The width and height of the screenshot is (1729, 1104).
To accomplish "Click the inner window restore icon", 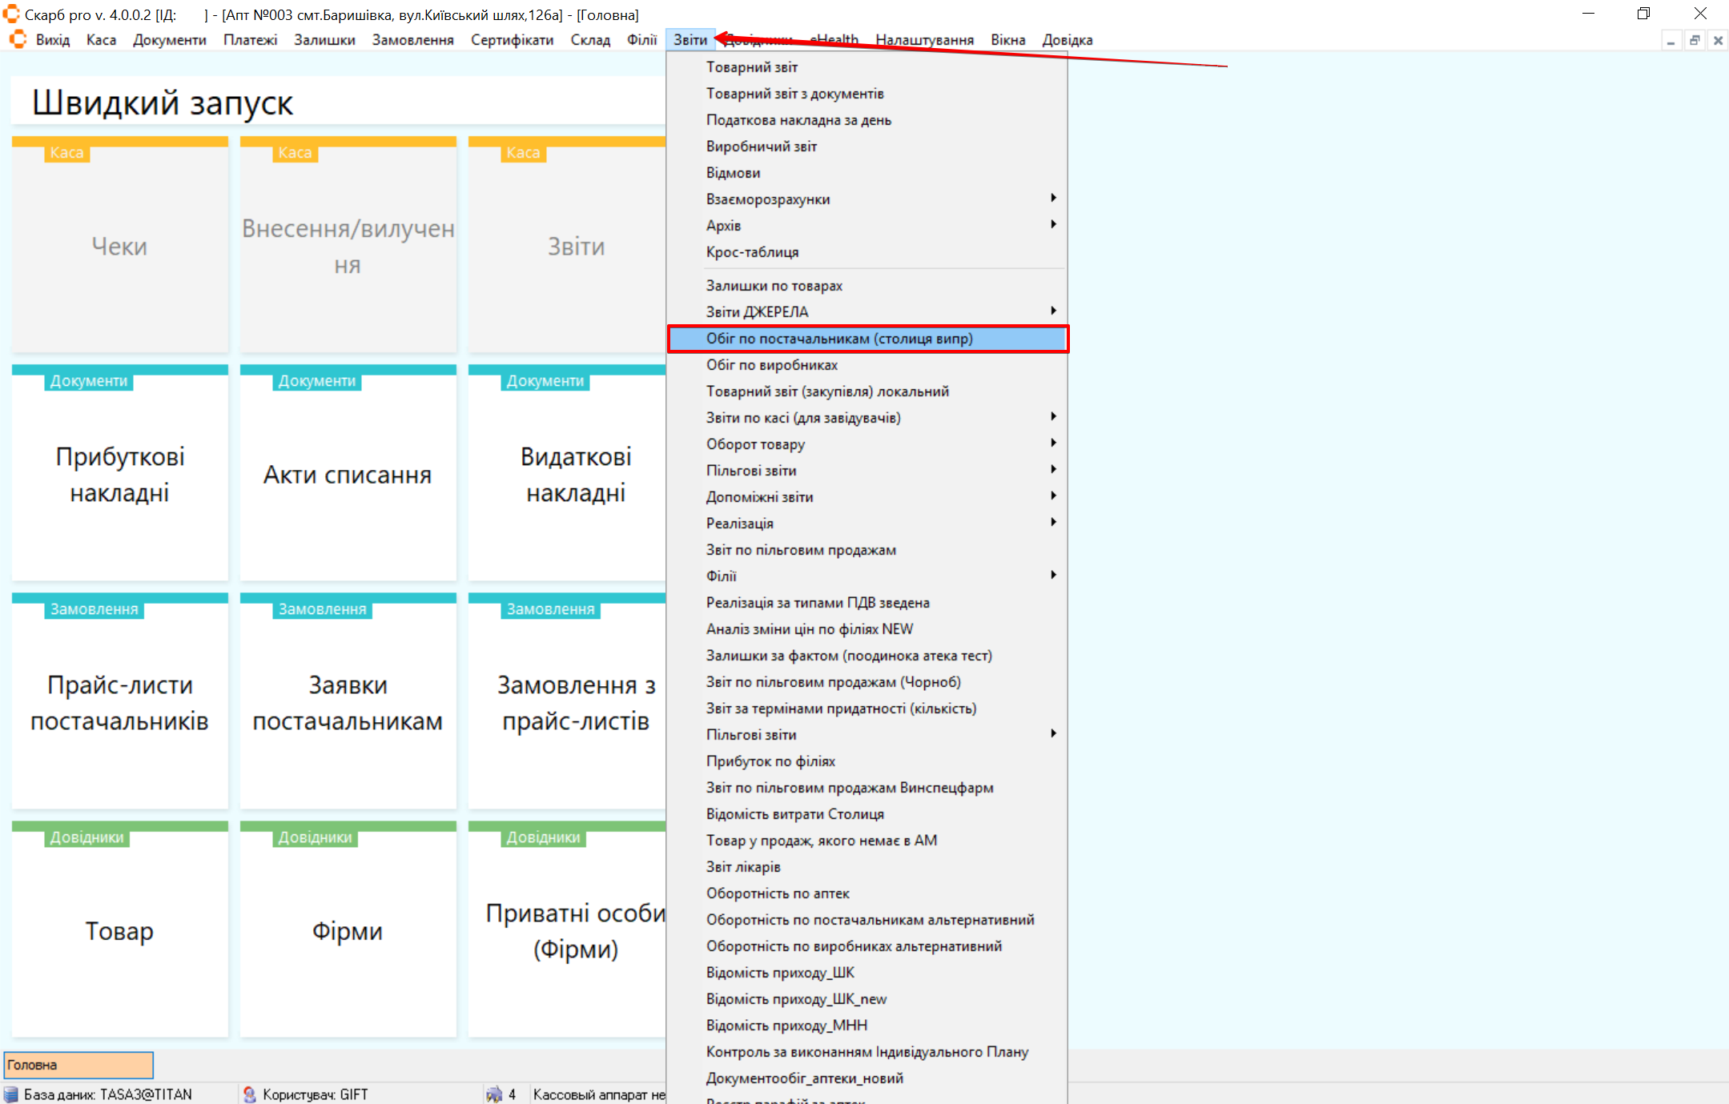I will pos(1695,40).
